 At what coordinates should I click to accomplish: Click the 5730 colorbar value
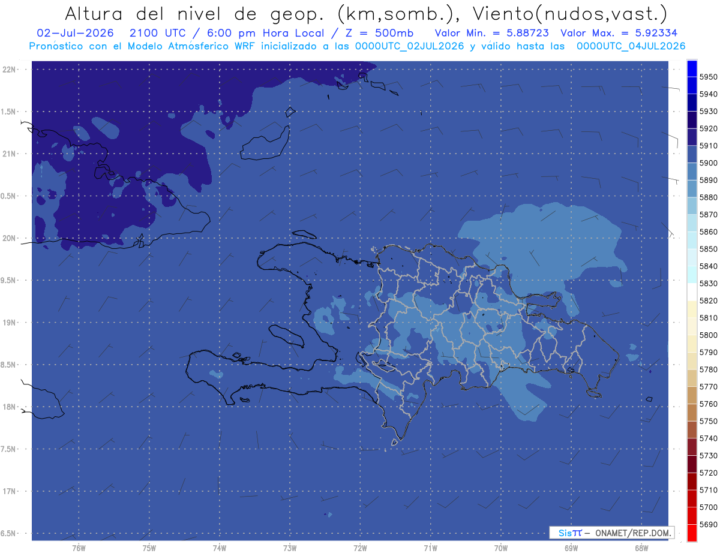coord(708,455)
